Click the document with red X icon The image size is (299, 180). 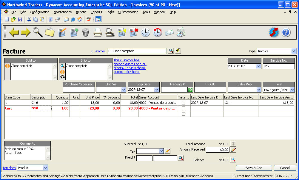(x=134, y=32)
